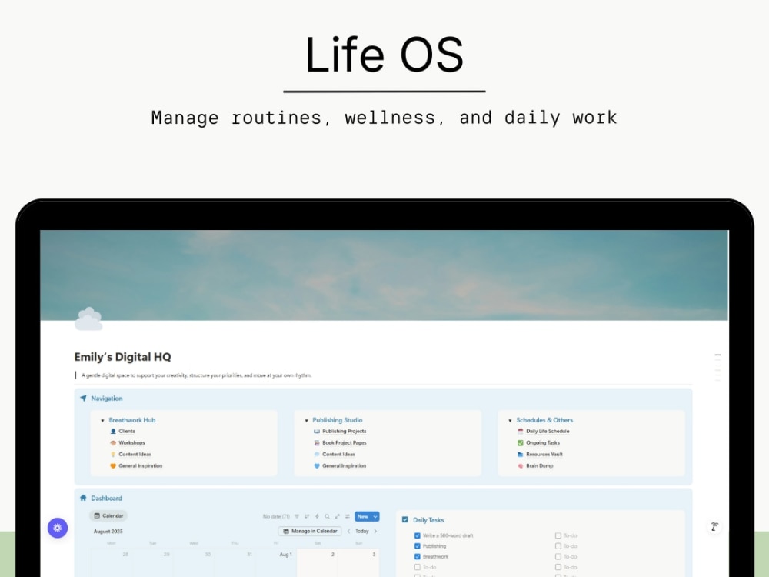
Task: Open the view settings sliders icon
Action: click(348, 517)
